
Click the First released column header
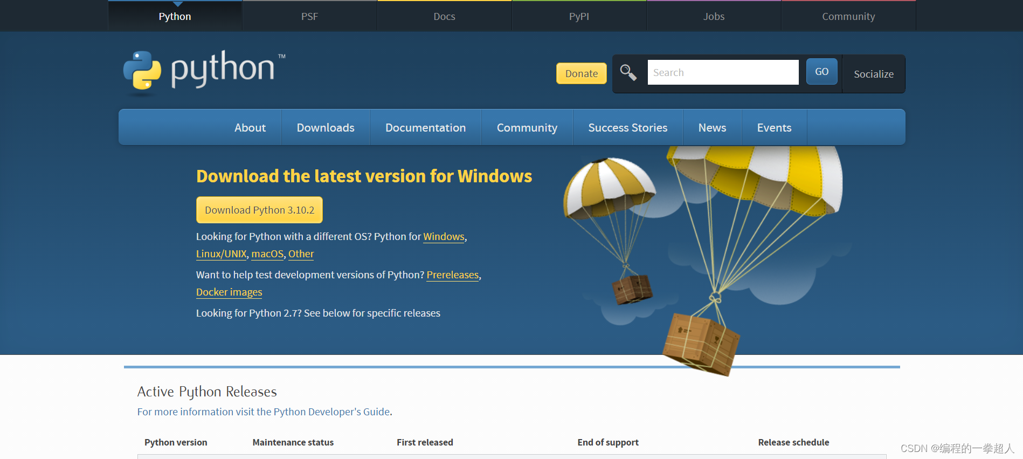pos(425,442)
